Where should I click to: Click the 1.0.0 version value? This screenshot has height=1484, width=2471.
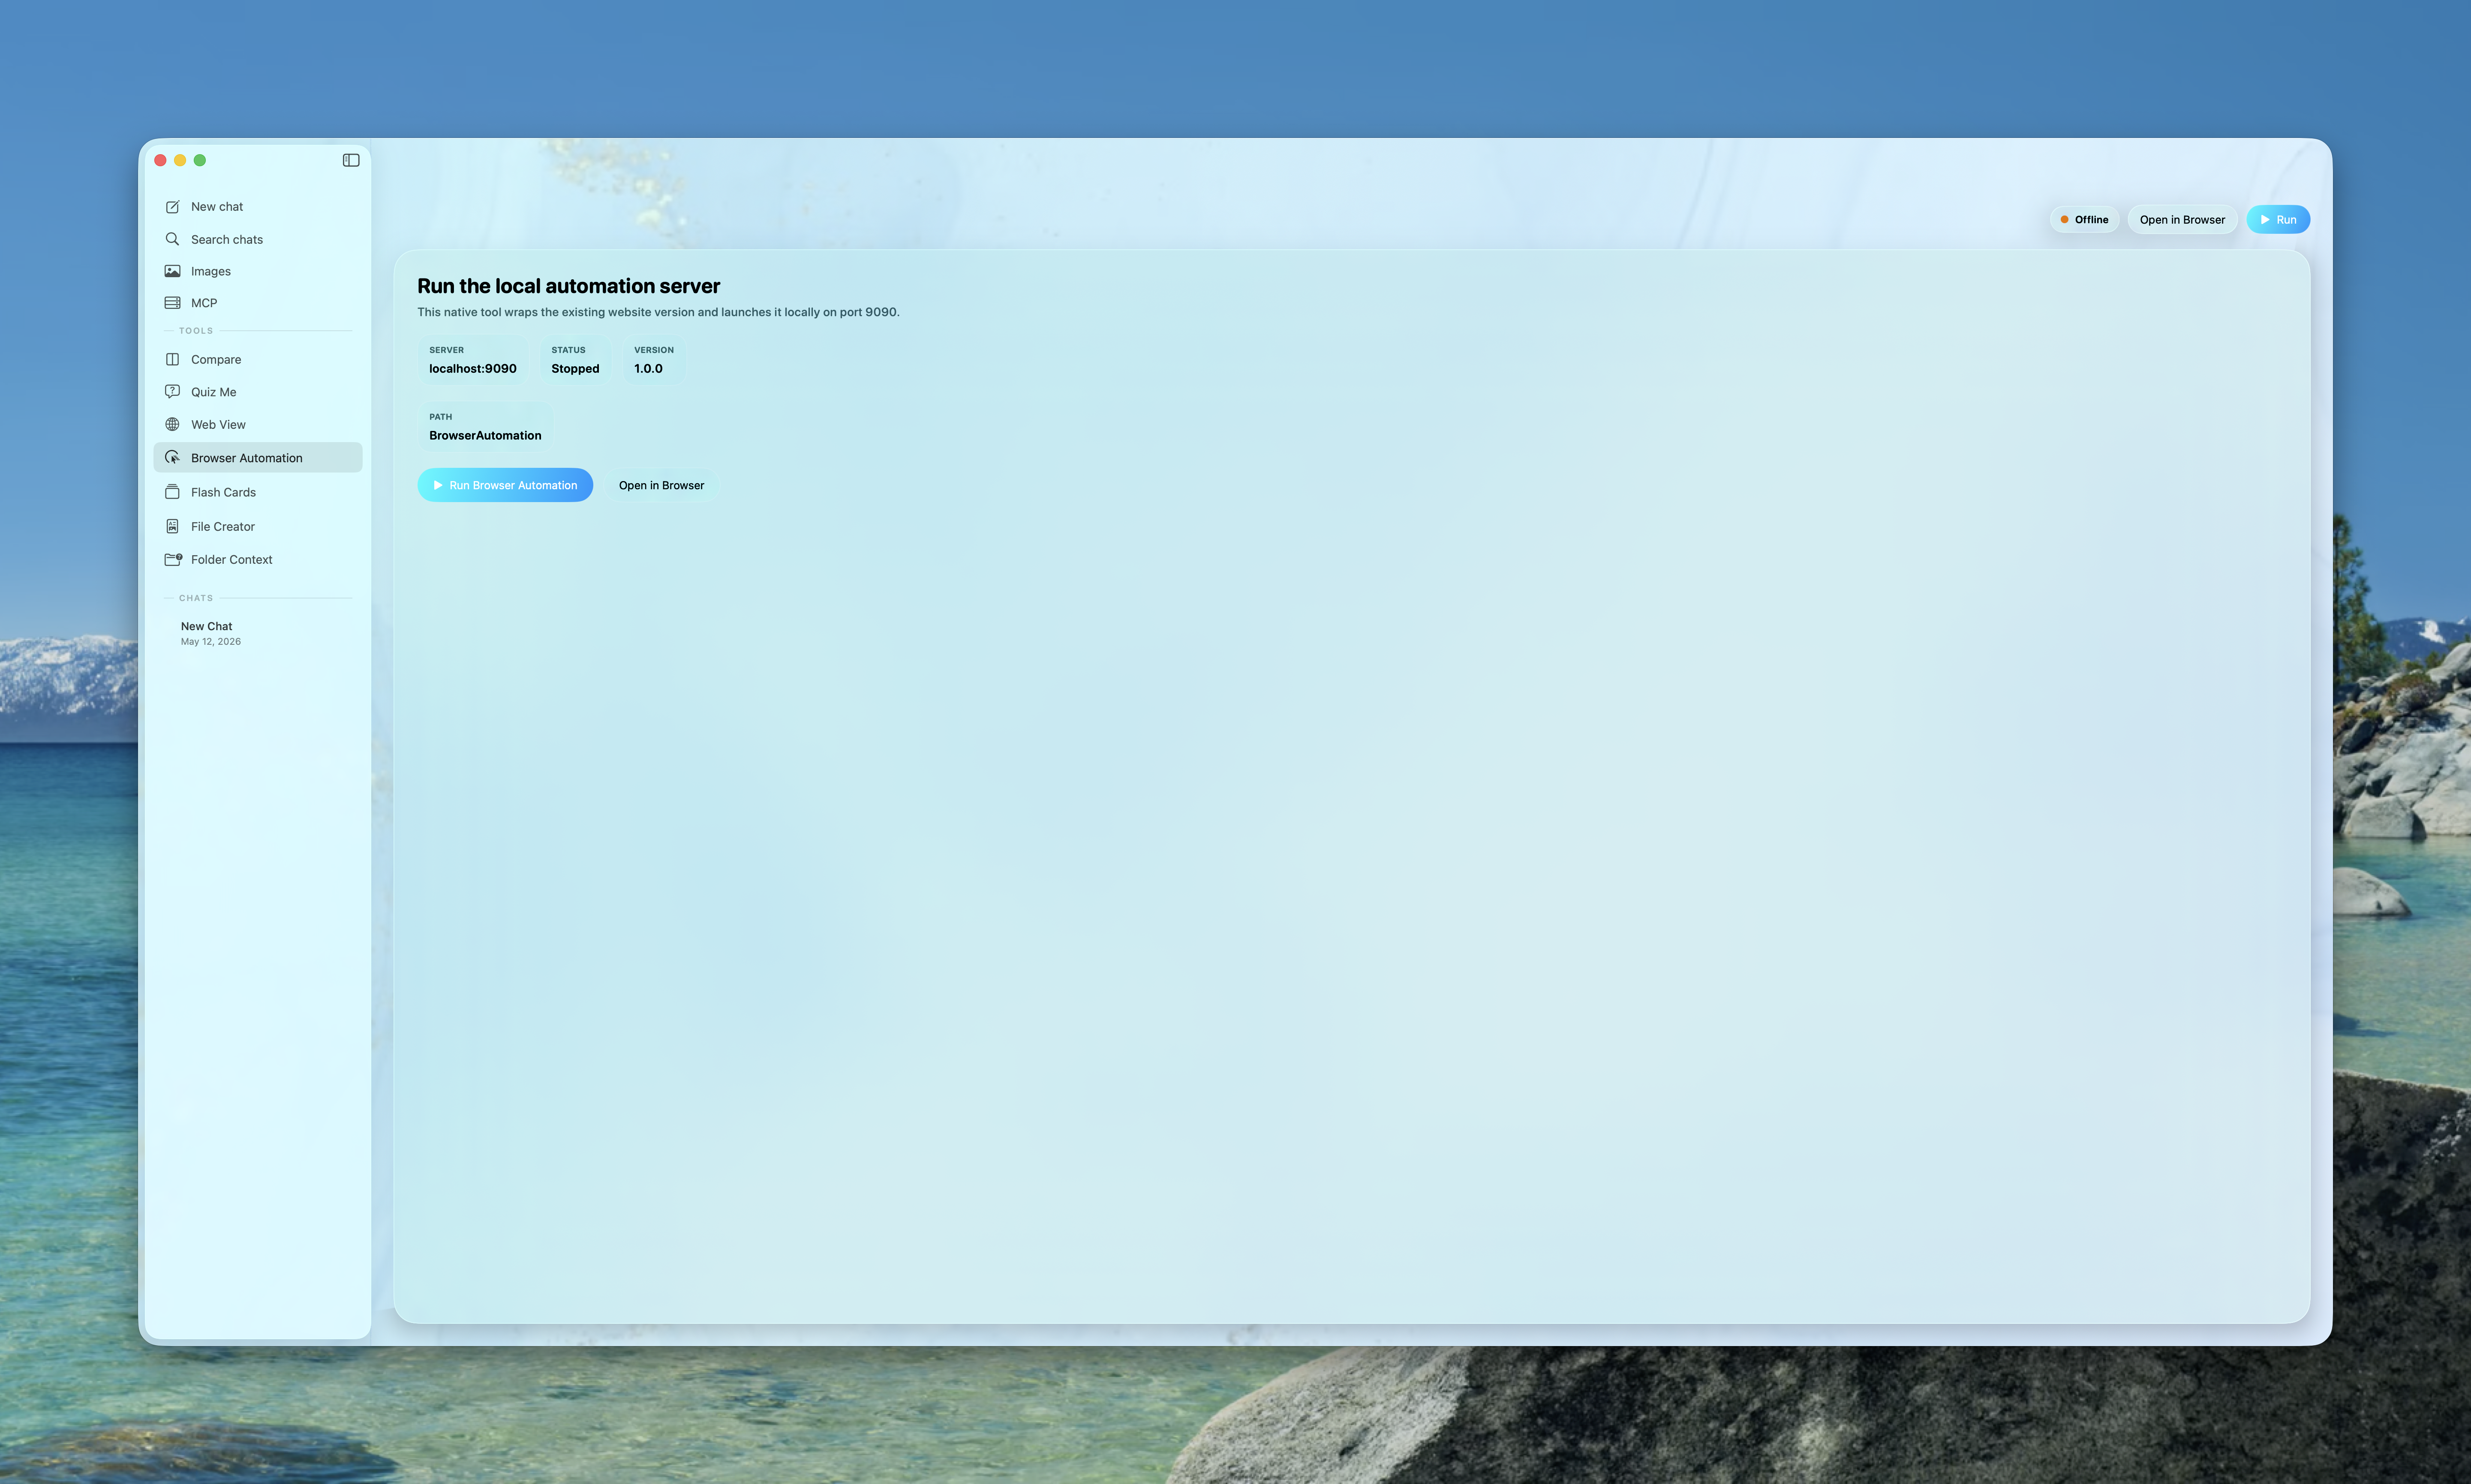pyautogui.click(x=648, y=369)
